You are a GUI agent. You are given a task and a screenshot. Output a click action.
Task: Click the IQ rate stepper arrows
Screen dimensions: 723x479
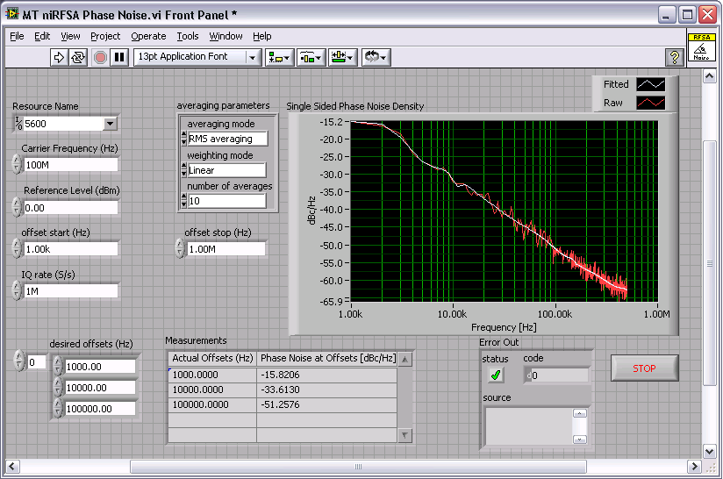click(x=17, y=290)
